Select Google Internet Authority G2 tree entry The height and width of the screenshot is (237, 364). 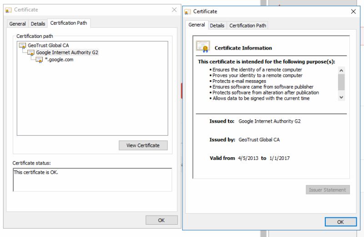pos(67,52)
